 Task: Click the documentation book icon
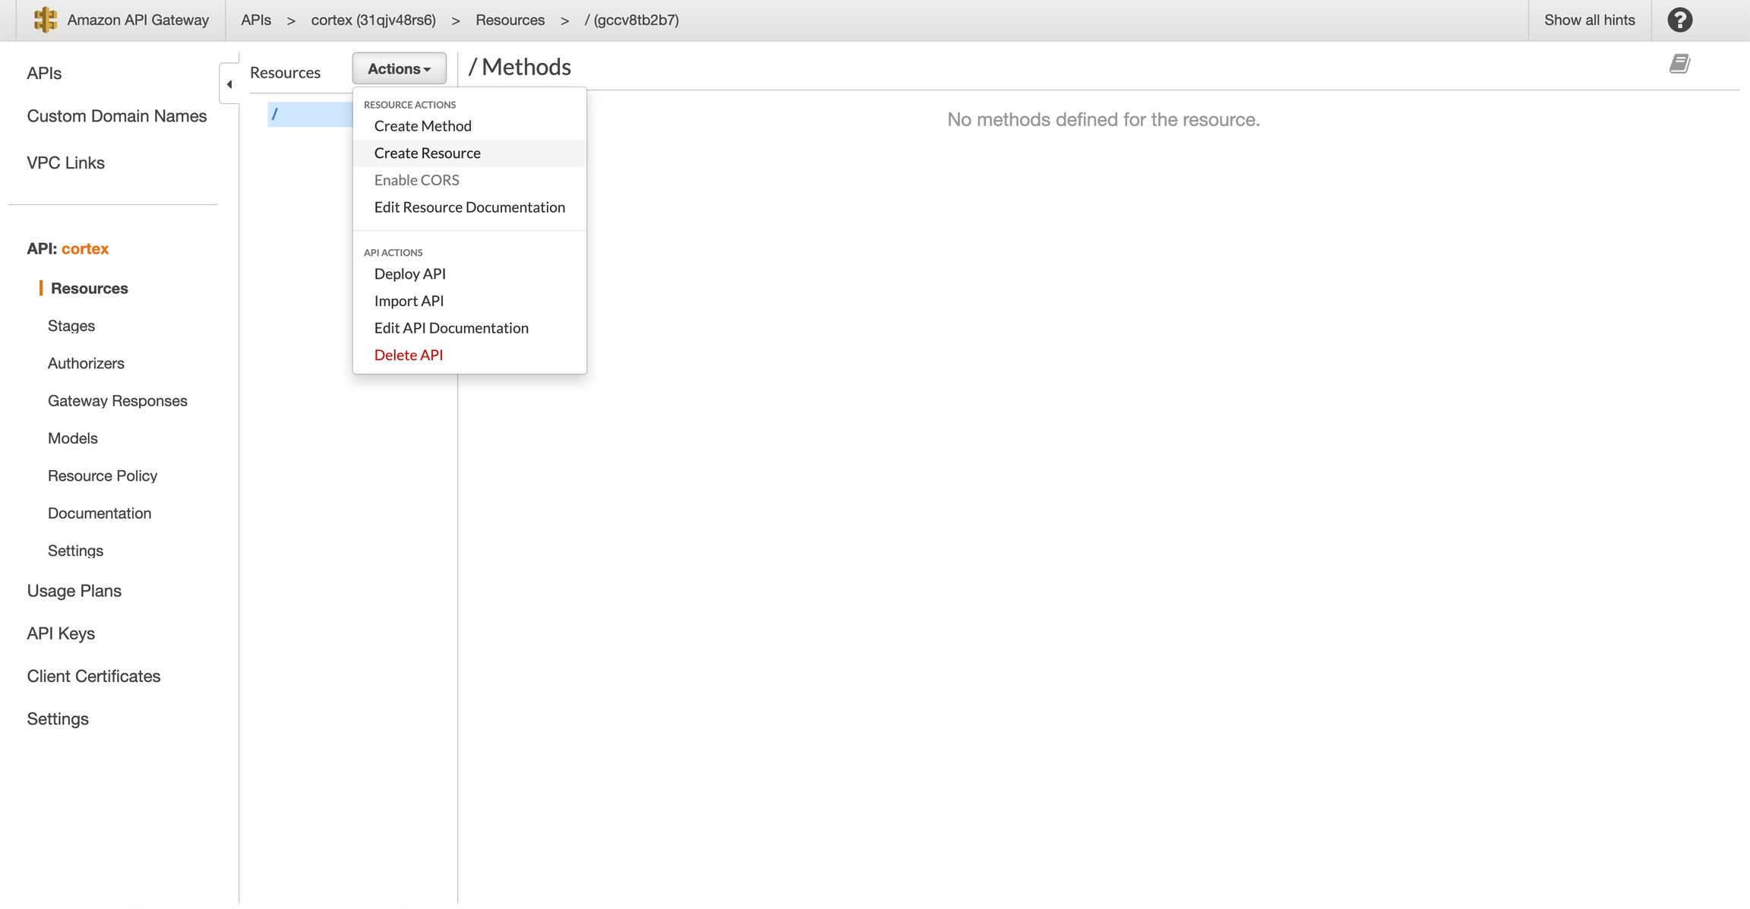tap(1679, 64)
